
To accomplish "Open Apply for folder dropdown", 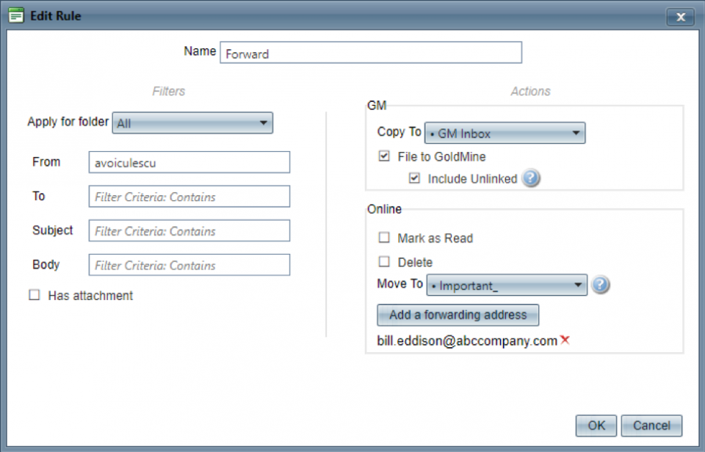I will point(192,123).
